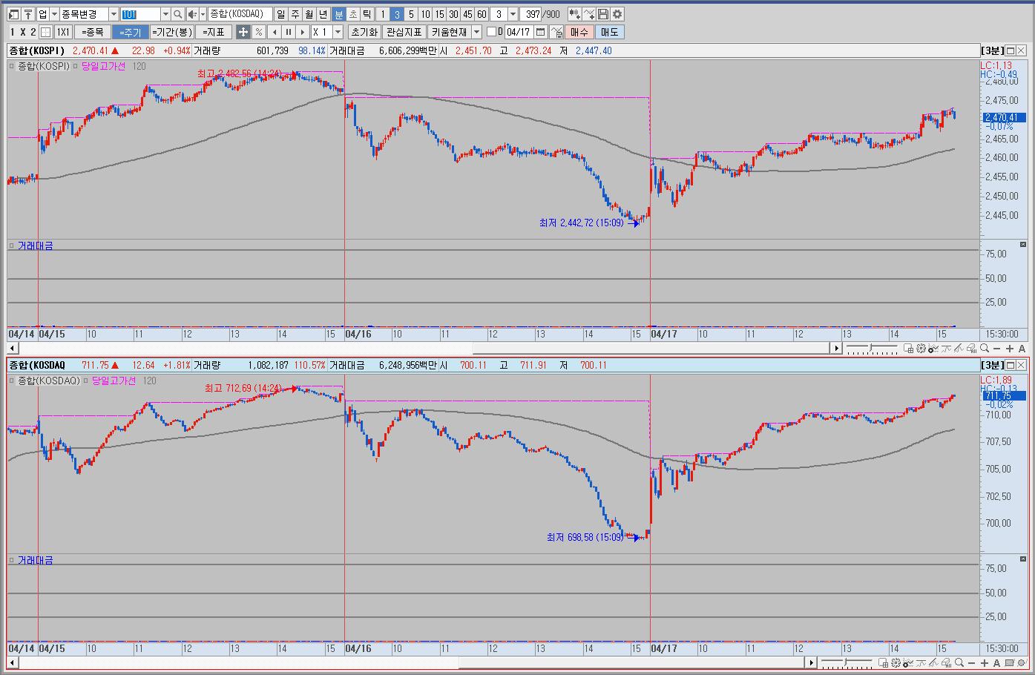Image resolution: width=1035 pixels, height=675 pixels.
Task: Select the 월 (monthly) period toggle
Action: pyautogui.click(x=309, y=14)
